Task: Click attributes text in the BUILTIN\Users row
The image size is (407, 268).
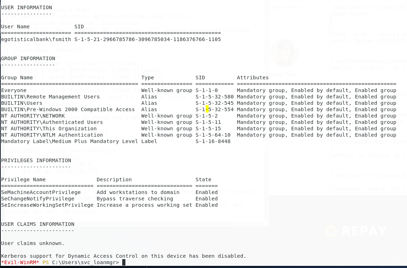Action: [x=317, y=103]
